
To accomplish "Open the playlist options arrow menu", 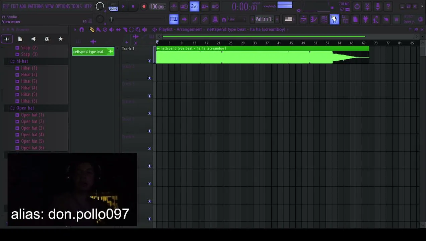I will [75, 29].
